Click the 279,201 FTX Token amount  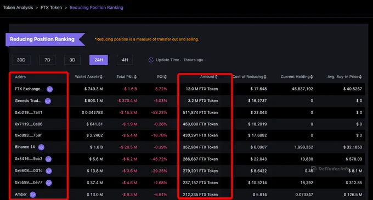[200, 171]
